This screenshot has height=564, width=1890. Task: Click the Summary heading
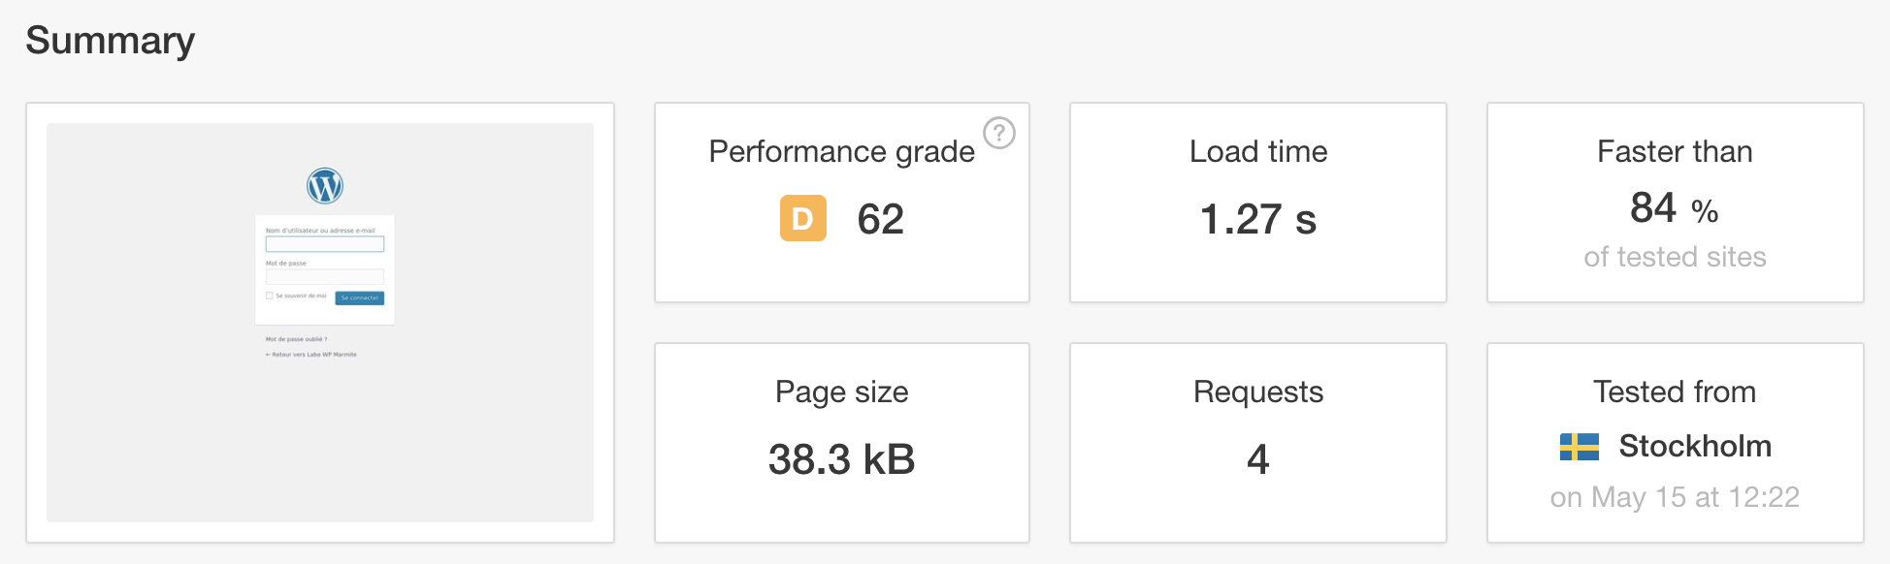(110, 41)
